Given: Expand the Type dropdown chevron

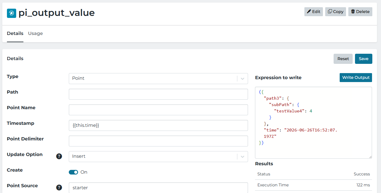Looking at the screenshot, I should click(x=243, y=79).
